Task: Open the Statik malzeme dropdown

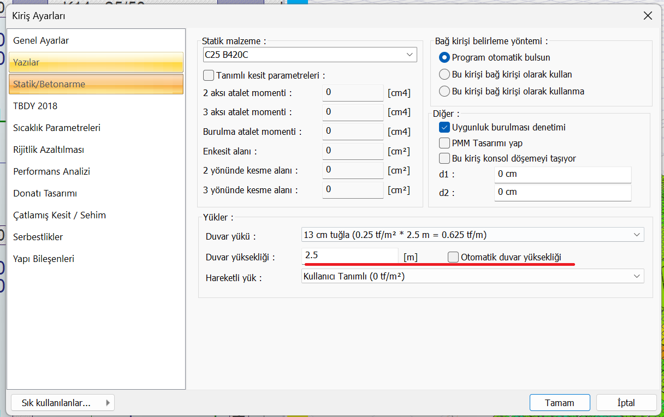Action: coord(410,55)
